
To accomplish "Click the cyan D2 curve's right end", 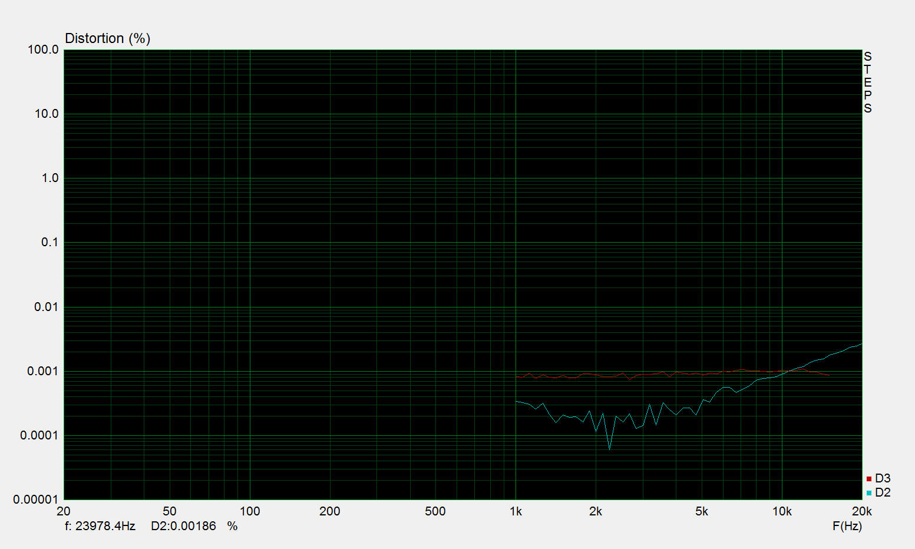I will (861, 344).
